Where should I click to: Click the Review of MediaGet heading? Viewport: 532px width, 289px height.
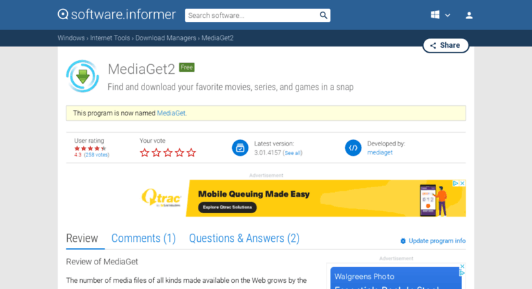pos(102,262)
